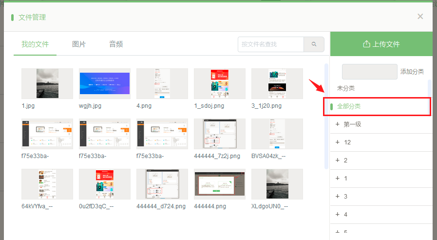
Task: Expand the 第一级 category
Action: [x=337, y=124]
